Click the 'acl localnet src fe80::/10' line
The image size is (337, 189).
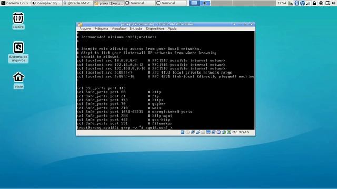(x=165, y=76)
